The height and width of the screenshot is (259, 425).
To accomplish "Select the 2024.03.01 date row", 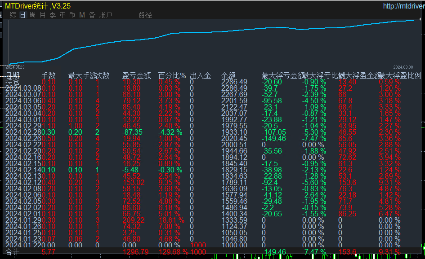I will point(23,119).
